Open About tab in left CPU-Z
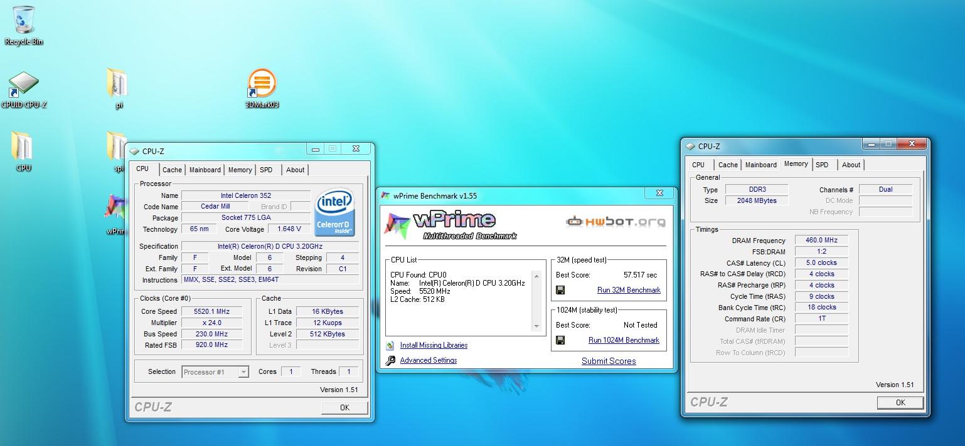The height and width of the screenshot is (446, 965). 296,170
